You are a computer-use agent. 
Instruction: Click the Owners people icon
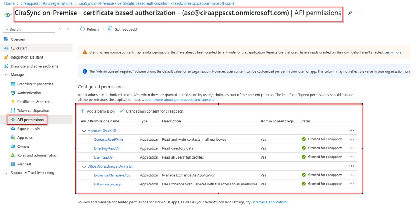[13, 146]
